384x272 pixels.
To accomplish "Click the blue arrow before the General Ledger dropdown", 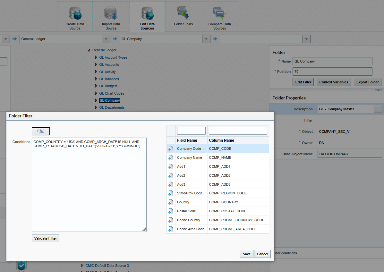I will tap(15, 39).
